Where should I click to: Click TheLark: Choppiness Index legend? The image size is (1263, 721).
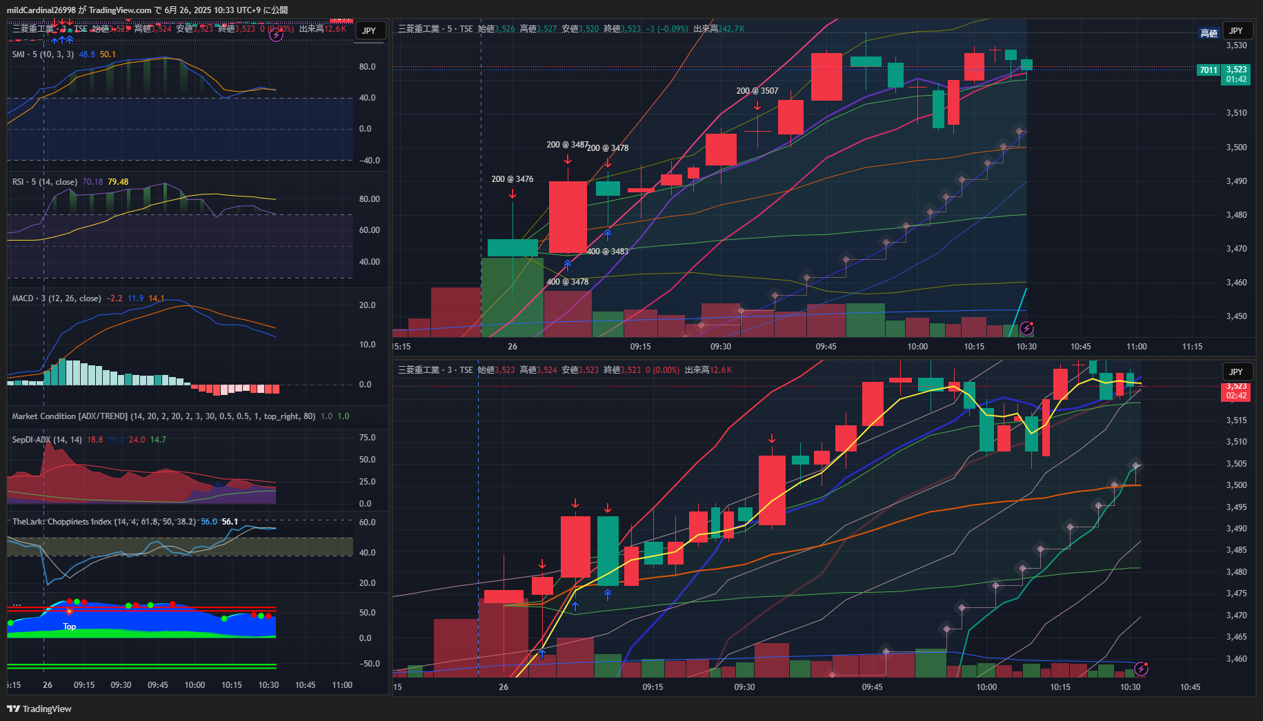[x=103, y=522]
